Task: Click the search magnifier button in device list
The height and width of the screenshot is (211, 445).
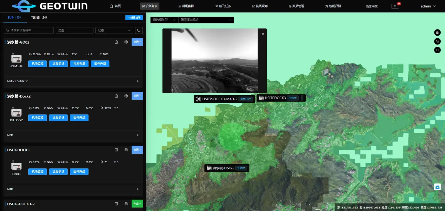Action: coord(139,30)
